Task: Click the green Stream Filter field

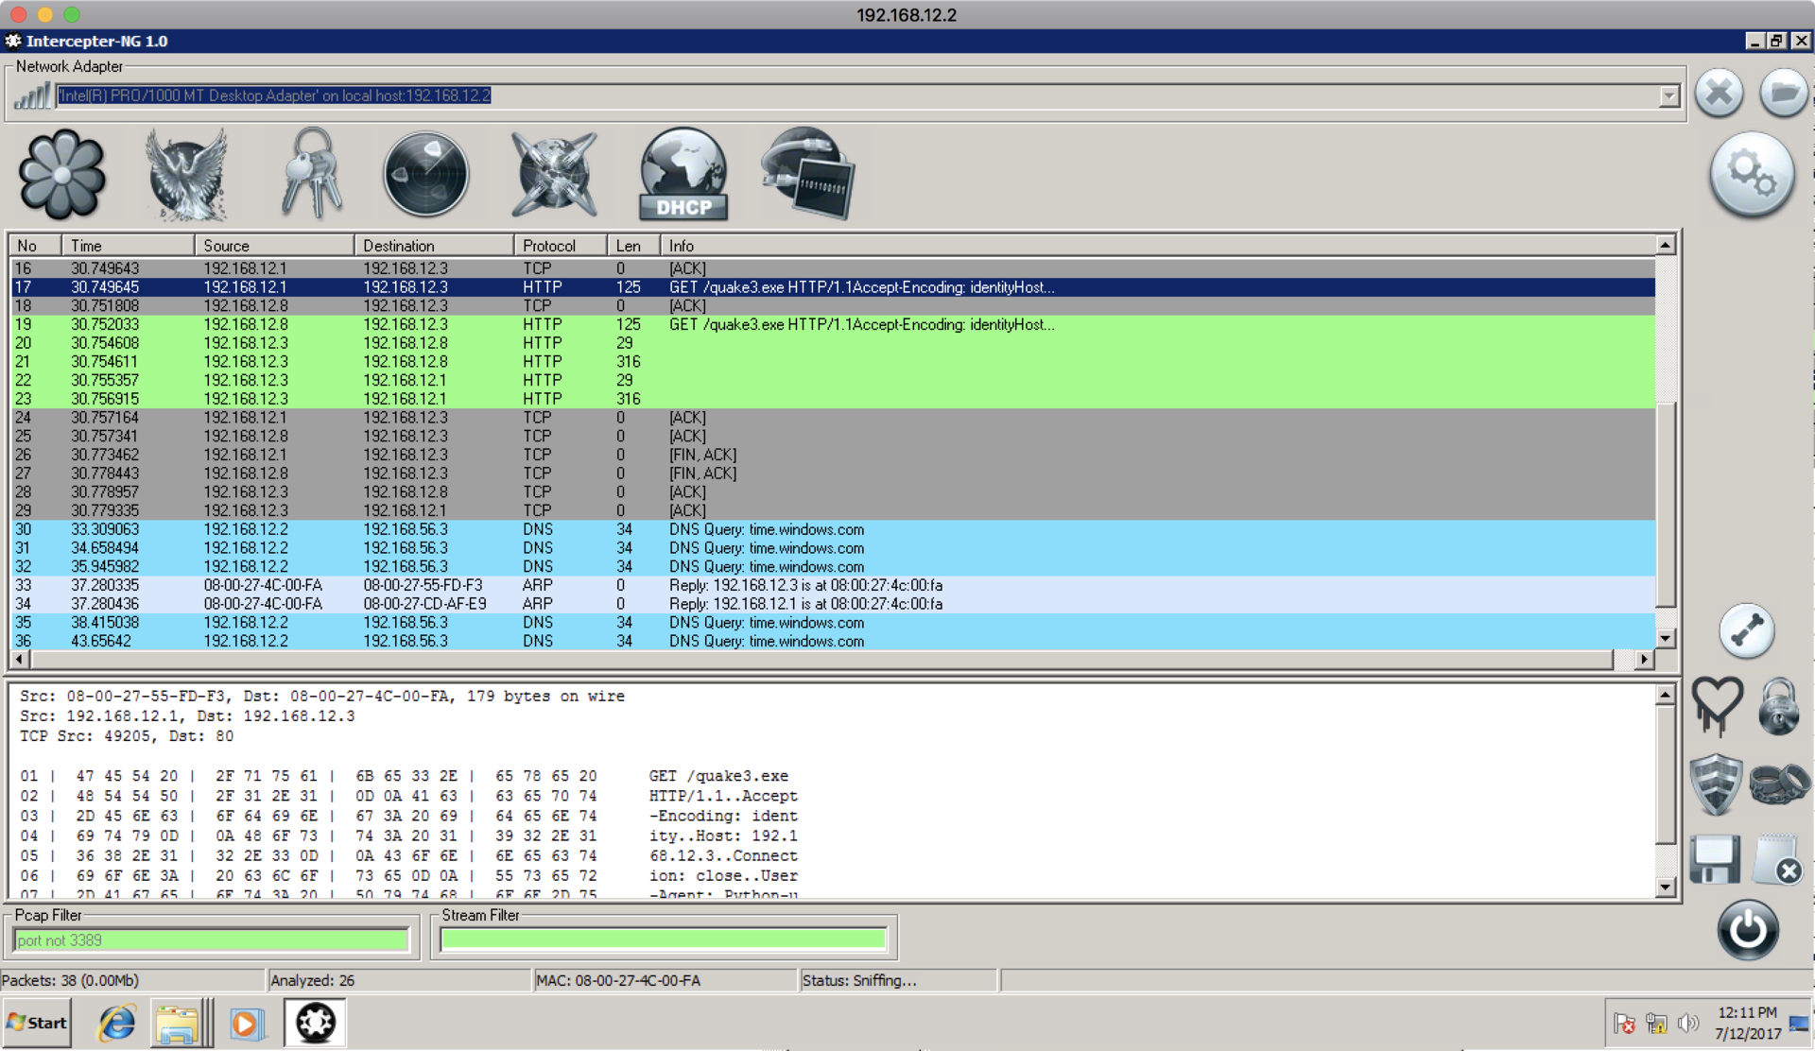Action: pos(664,939)
